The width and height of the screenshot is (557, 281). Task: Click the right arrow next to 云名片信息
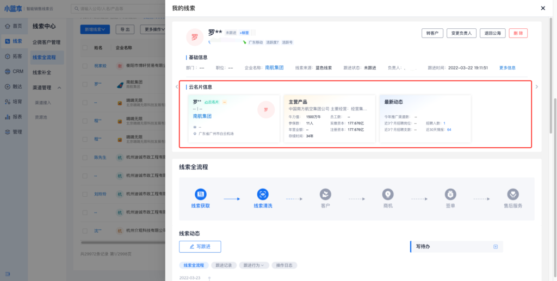[537, 86]
